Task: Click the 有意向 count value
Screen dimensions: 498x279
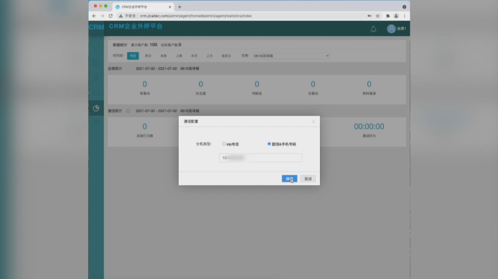Action: [145, 84]
